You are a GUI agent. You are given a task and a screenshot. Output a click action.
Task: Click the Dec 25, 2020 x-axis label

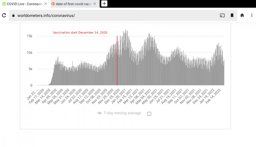point(112,96)
